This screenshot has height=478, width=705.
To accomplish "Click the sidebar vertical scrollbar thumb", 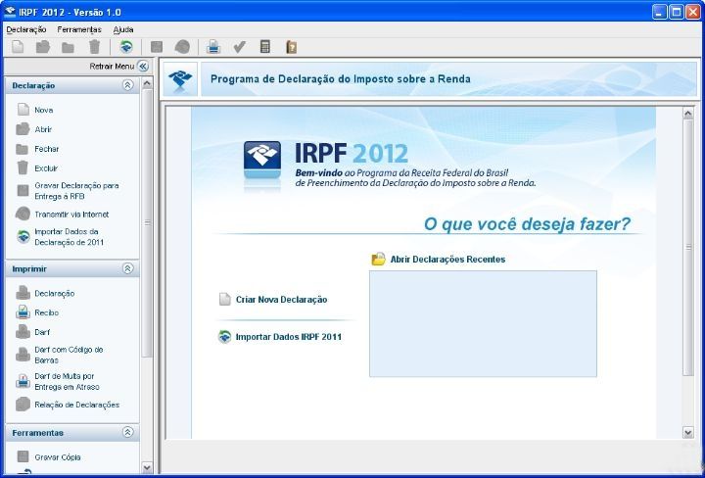I will click(147, 223).
